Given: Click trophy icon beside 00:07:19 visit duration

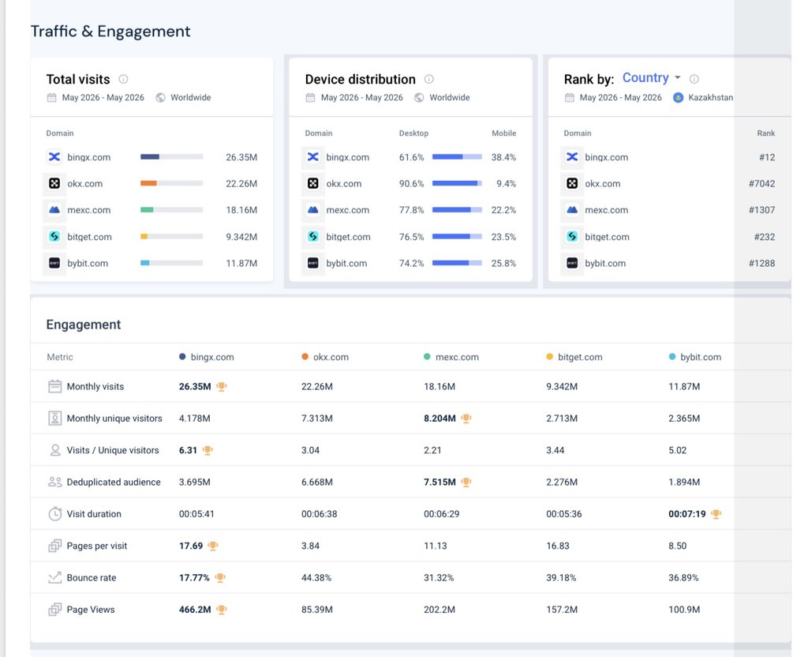Looking at the screenshot, I should (x=716, y=513).
